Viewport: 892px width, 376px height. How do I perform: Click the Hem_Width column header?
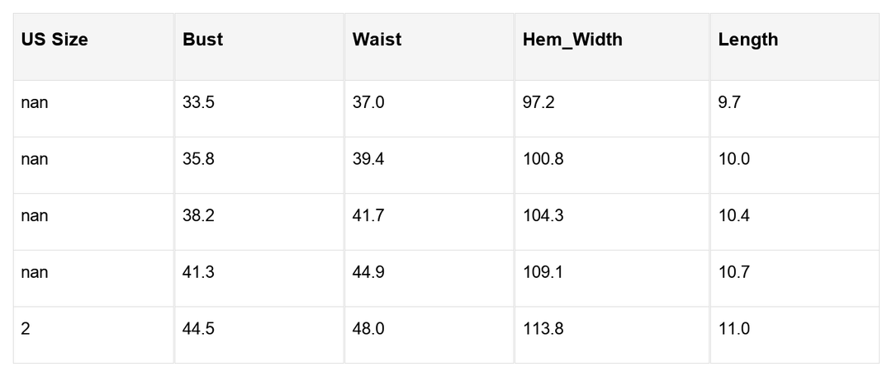pyautogui.click(x=572, y=40)
